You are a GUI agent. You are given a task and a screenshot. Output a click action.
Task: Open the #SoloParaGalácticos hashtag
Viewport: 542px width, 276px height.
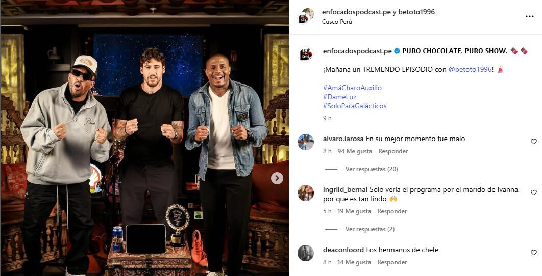click(x=355, y=106)
